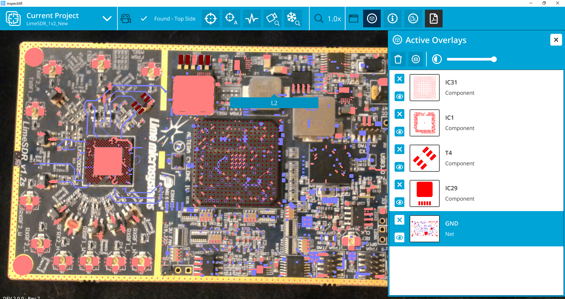Open the net search snowflake tool
The image size is (565, 299).
(293, 19)
